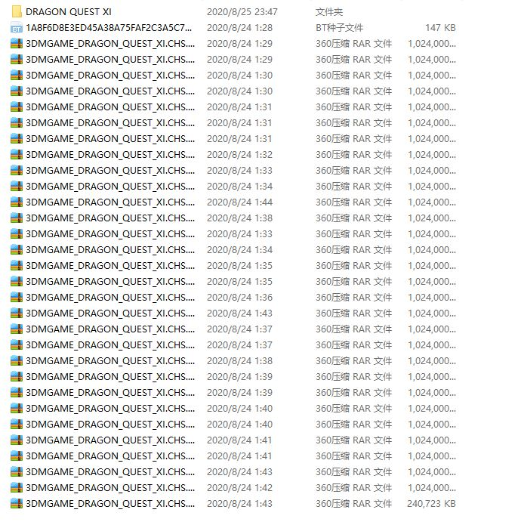
Task: Click the RAR icon of the file modified 1:32
Action: click(x=16, y=155)
